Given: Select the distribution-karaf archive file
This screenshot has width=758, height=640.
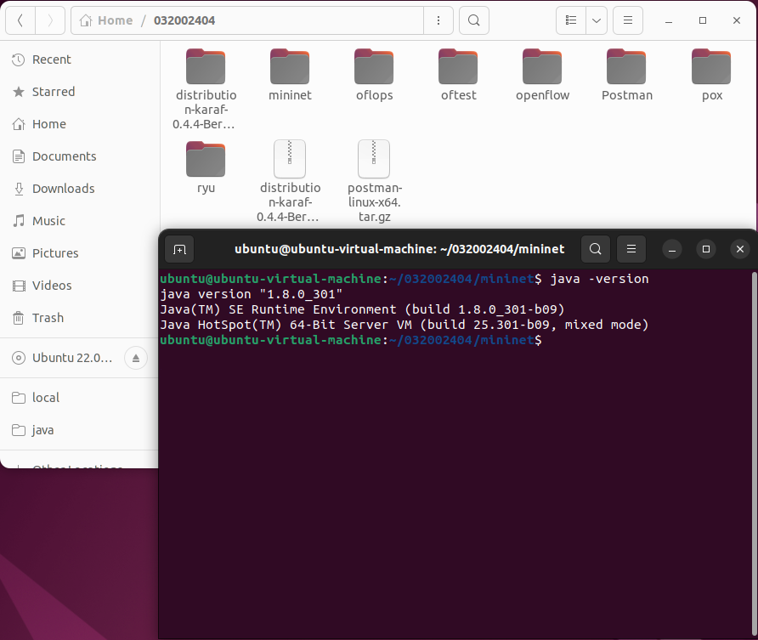Looking at the screenshot, I should click(290, 181).
